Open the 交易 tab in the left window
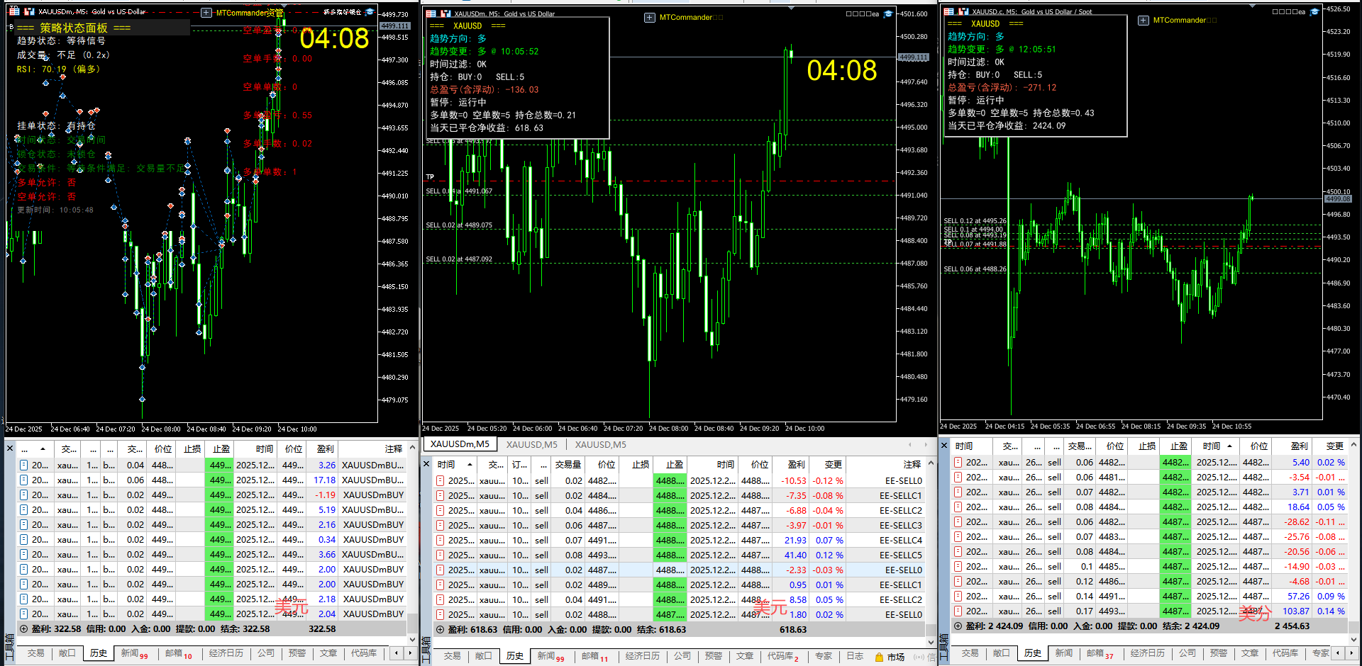 (x=35, y=653)
